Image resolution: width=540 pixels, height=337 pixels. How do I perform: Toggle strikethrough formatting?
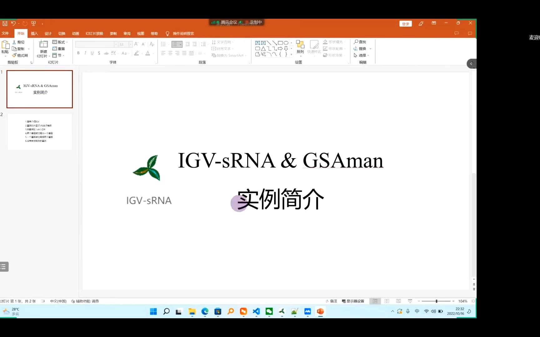106,53
